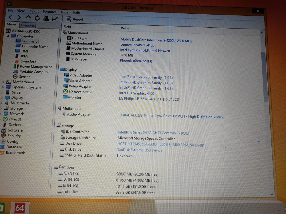Open the user manage toolbar icon

[x=46, y=18]
